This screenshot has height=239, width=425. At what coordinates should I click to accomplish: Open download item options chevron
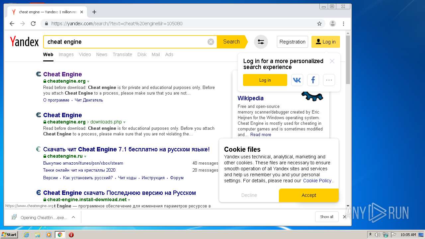[73, 217]
